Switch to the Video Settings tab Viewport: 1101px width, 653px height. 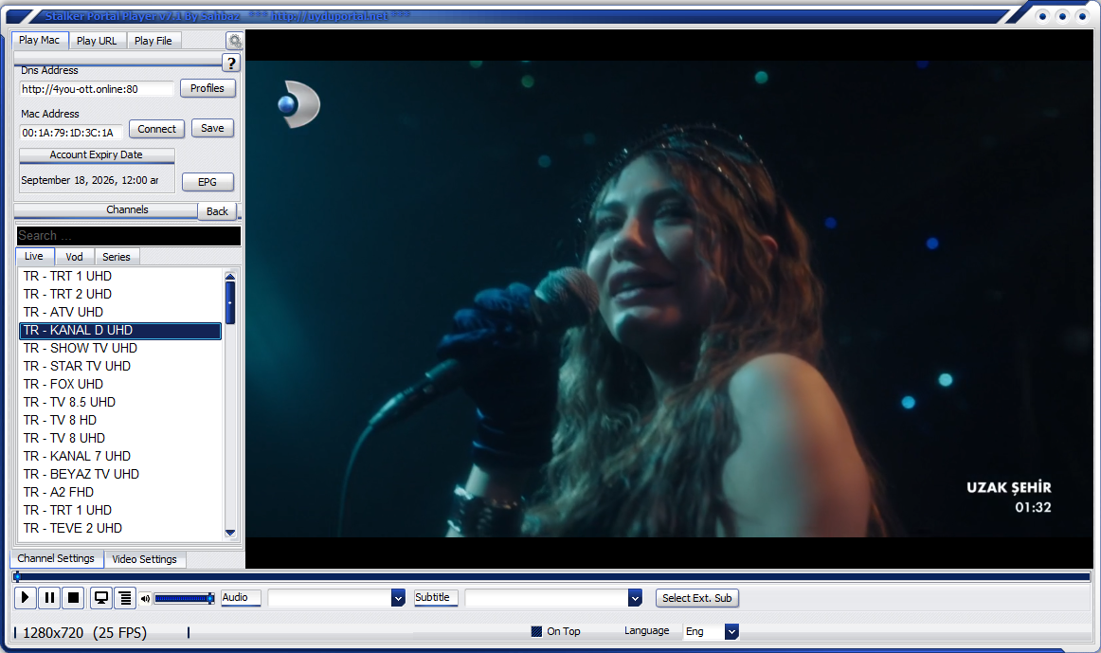(x=144, y=559)
